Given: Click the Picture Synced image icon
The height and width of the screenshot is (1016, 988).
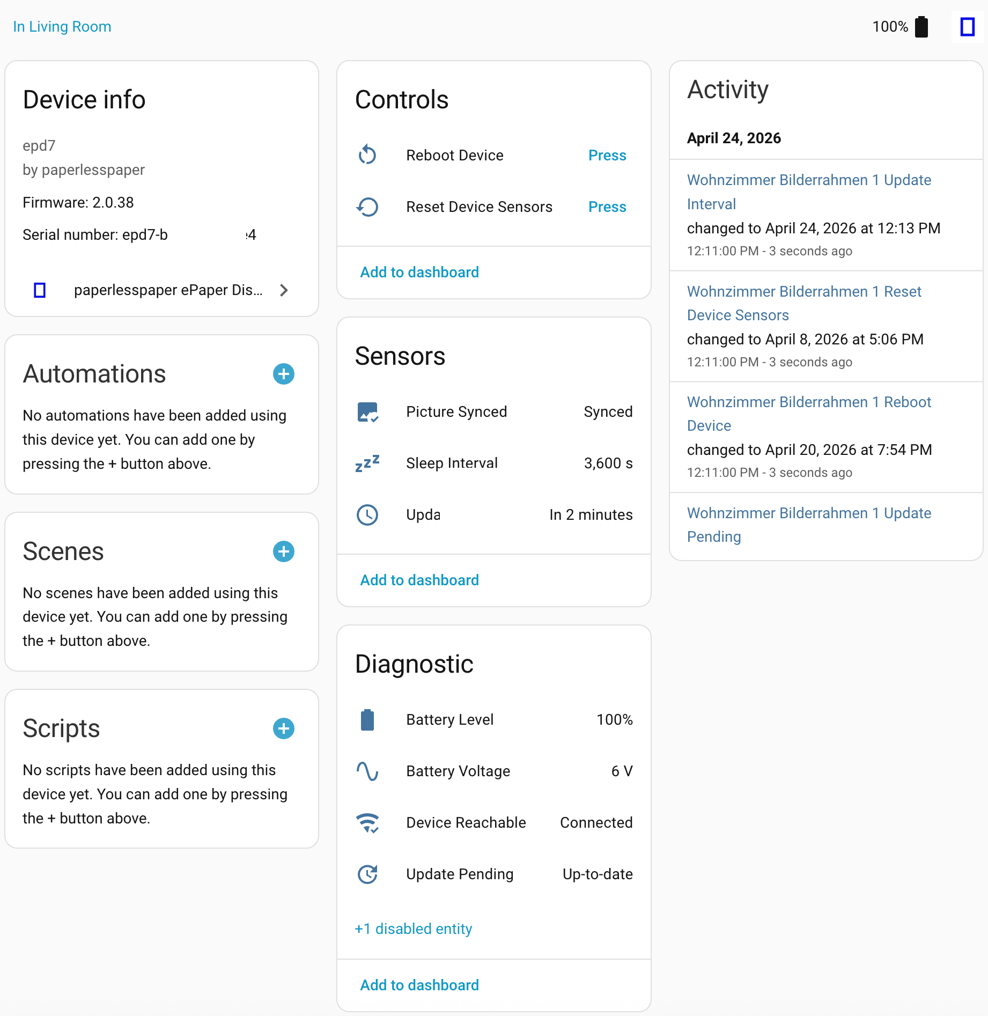Looking at the screenshot, I should tap(368, 412).
